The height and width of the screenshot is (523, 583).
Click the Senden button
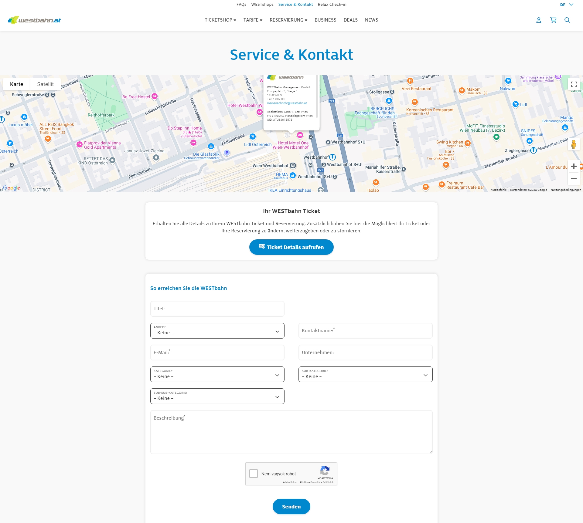click(291, 507)
